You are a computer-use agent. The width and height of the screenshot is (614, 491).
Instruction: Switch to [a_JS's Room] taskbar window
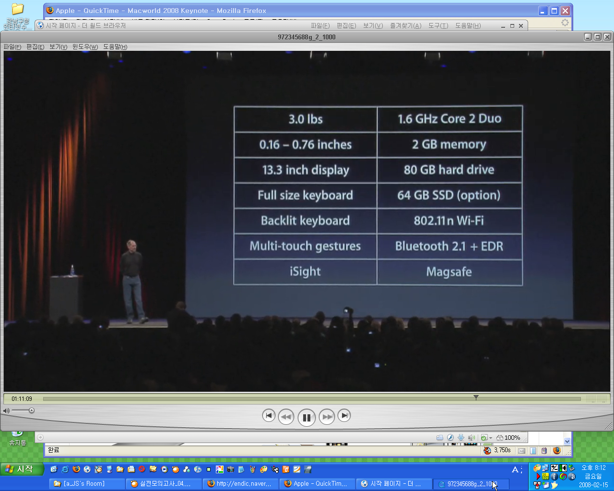(87, 483)
